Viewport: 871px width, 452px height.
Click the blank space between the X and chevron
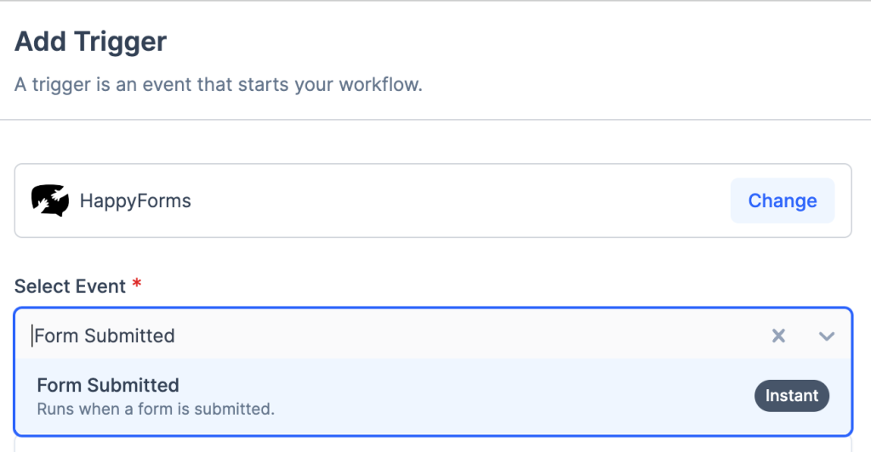(x=802, y=336)
